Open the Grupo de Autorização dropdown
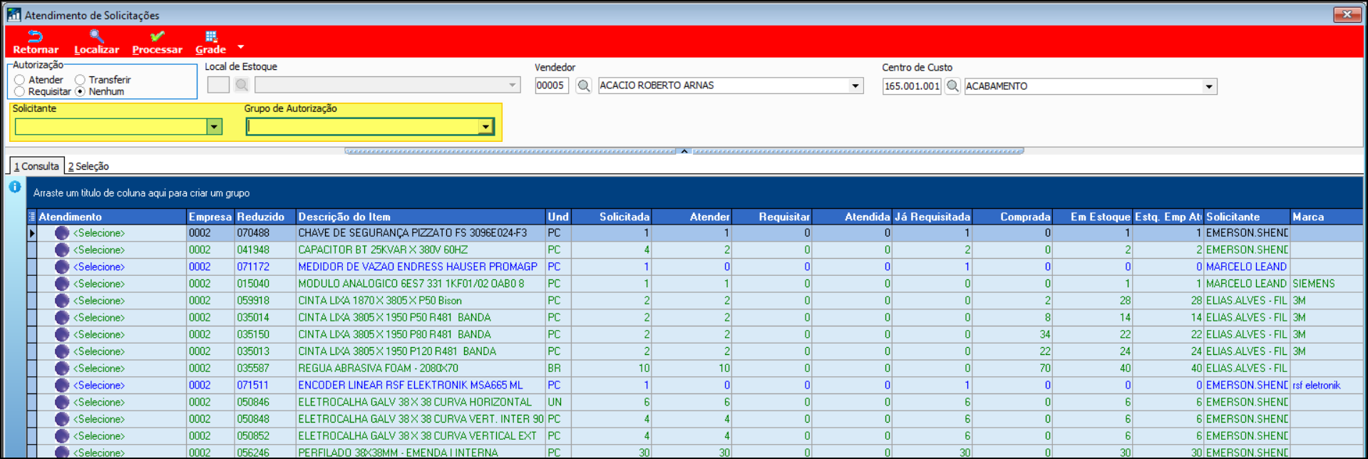 (x=485, y=127)
